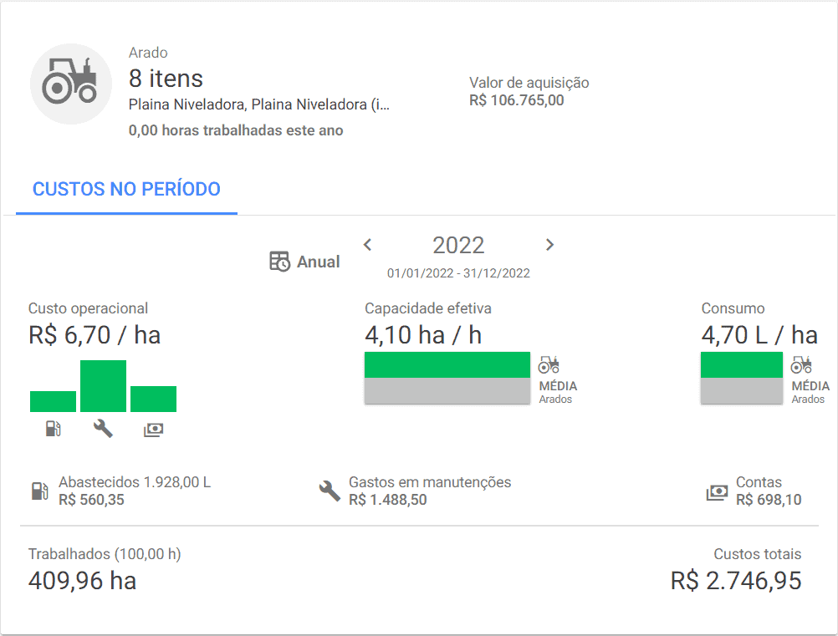Click the Valor de aquisição amount

click(517, 100)
